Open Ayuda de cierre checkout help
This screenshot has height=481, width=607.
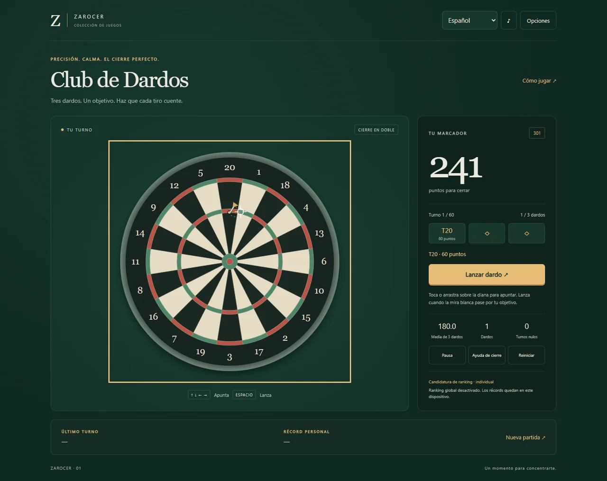[x=487, y=355]
